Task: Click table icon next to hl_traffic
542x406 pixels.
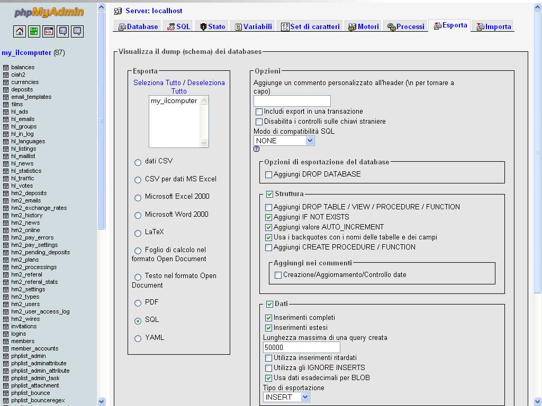Action: (5, 179)
